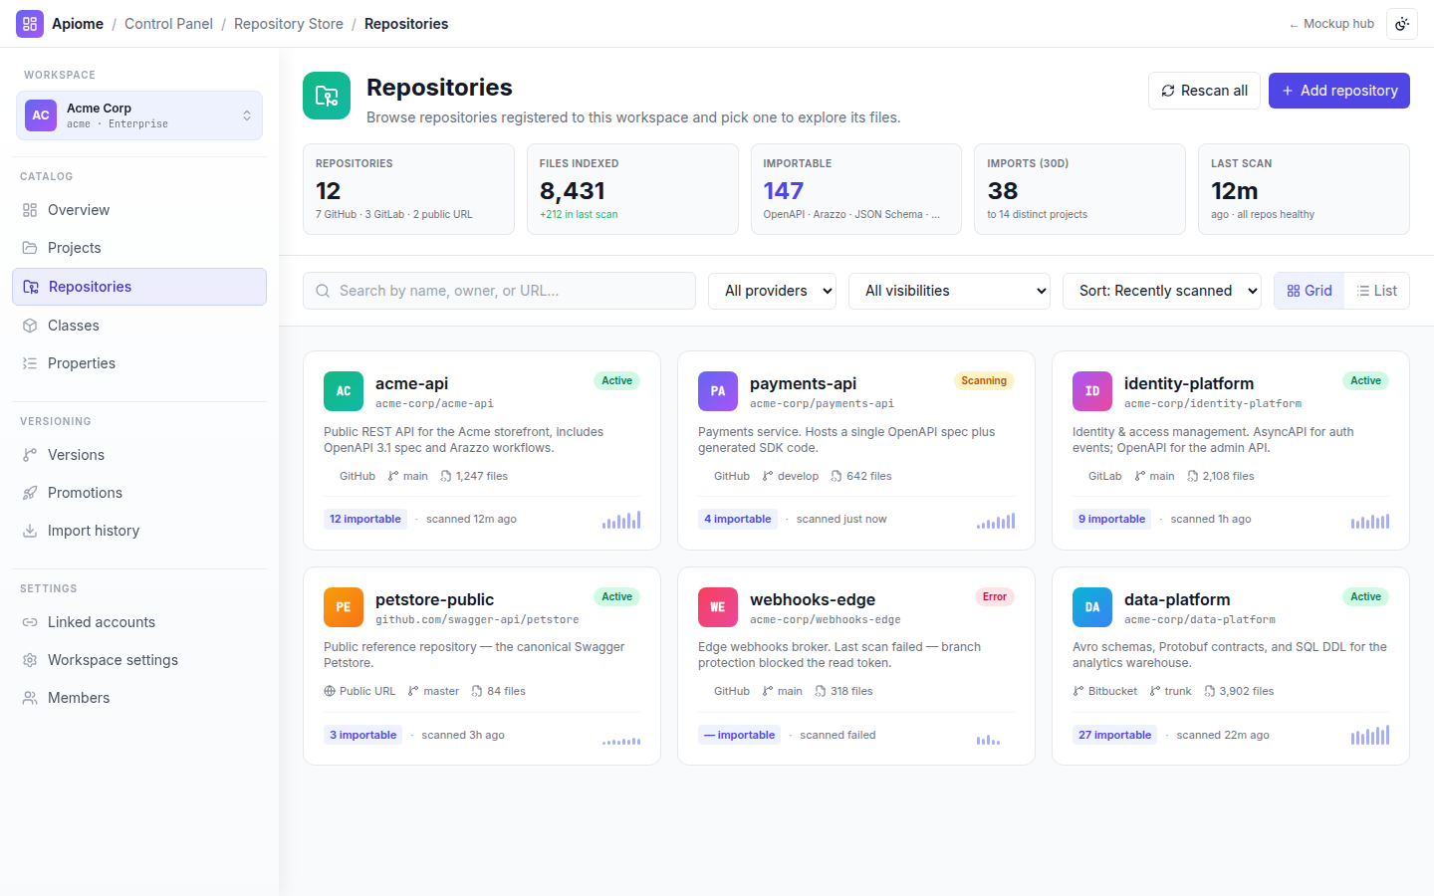Image resolution: width=1434 pixels, height=896 pixels.
Task: Click the Add repository button
Action: pos(1339,91)
